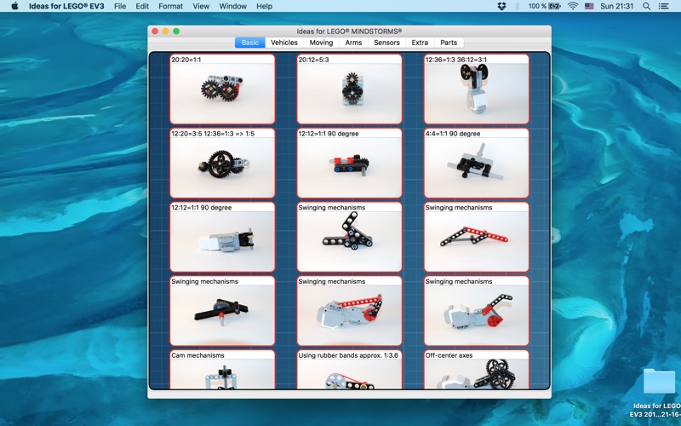Viewport: 681px width, 426px height.
Task: Open the Wi-Fi status menu
Action: click(x=573, y=6)
